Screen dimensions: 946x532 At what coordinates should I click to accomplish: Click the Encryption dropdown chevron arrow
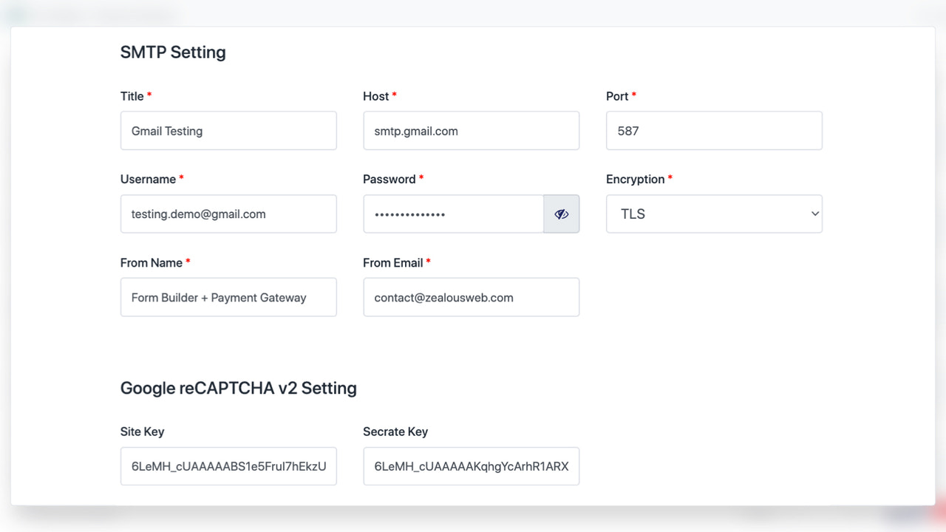813,214
